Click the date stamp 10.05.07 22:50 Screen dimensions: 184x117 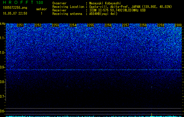tap(15, 13)
